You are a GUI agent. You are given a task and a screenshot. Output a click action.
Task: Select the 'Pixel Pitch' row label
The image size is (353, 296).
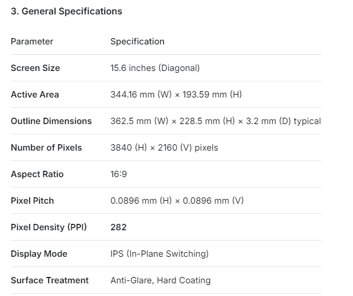pyautogui.click(x=32, y=201)
